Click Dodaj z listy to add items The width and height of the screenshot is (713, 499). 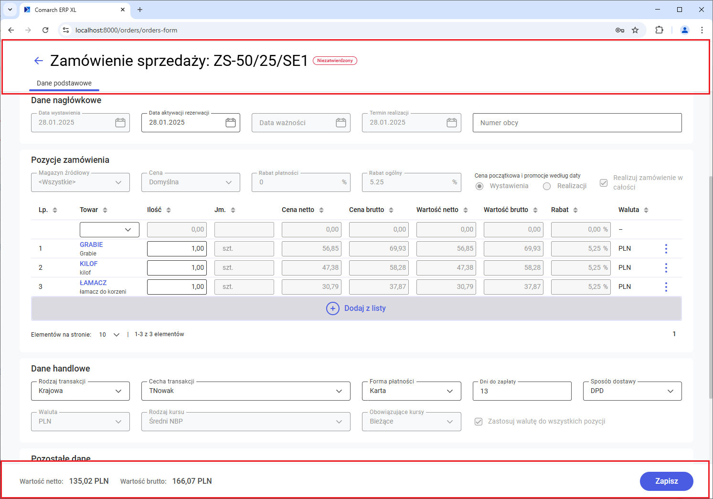tap(356, 308)
